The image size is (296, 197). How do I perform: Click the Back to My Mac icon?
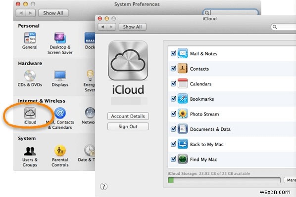coord(182,144)
